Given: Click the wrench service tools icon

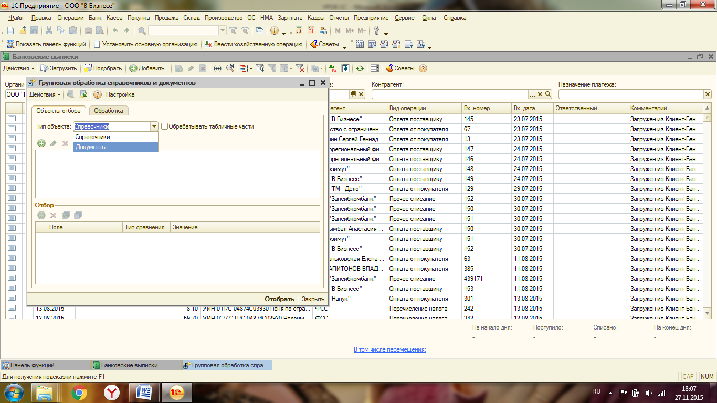Looking at the screenshot, I should tap(376, 30).
